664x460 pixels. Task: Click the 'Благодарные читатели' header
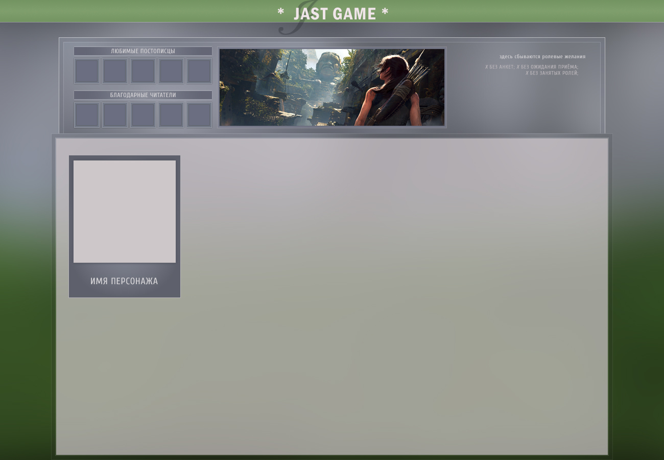143,95
